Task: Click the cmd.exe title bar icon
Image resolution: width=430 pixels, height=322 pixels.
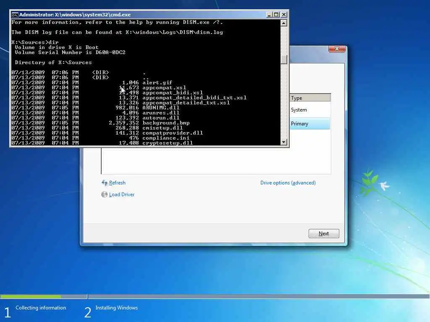Action: pos(15,15)
